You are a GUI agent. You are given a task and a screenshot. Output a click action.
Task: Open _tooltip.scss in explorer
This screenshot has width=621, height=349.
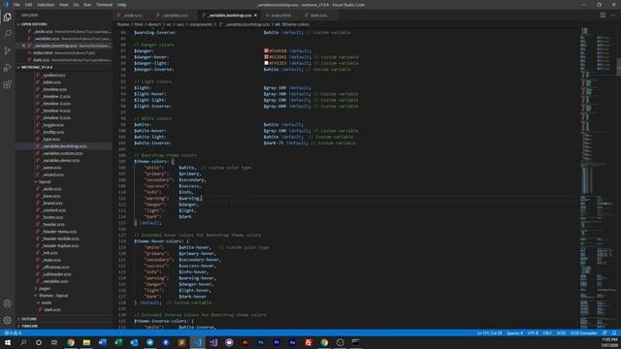(x=52, y=132)
